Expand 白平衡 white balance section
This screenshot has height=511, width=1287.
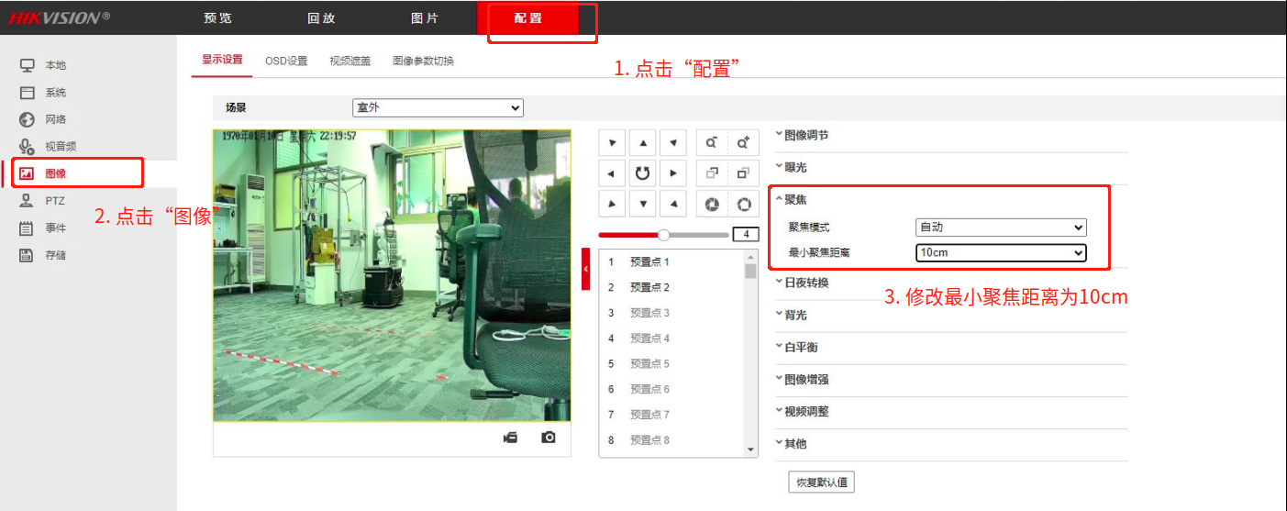pos(797,348)
